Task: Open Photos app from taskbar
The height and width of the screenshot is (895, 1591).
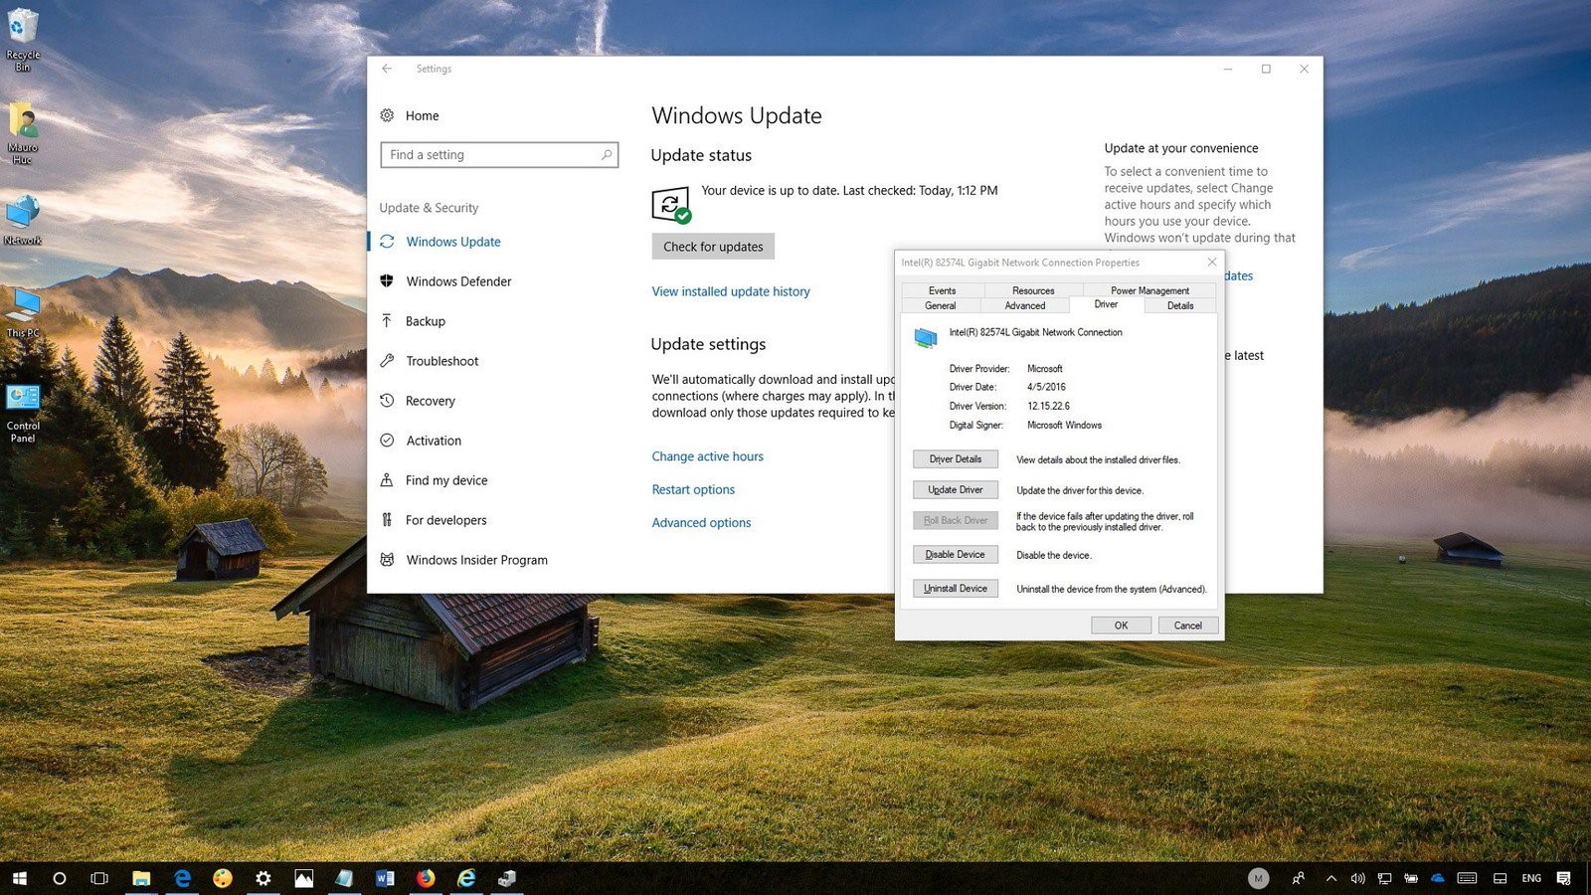Action: [x=303, y=878]
